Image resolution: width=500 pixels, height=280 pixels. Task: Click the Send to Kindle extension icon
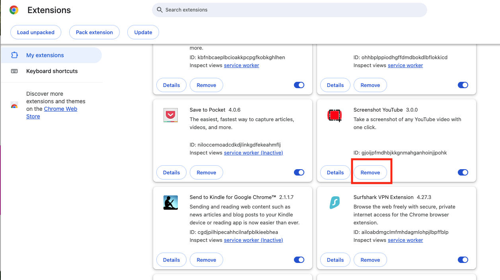click(170, 203)
